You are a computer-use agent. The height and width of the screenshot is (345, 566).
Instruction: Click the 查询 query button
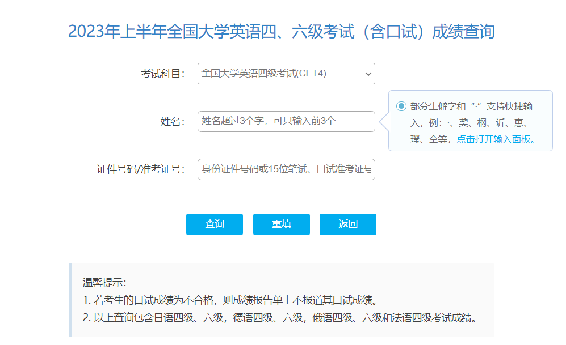(x=215, y=224)
